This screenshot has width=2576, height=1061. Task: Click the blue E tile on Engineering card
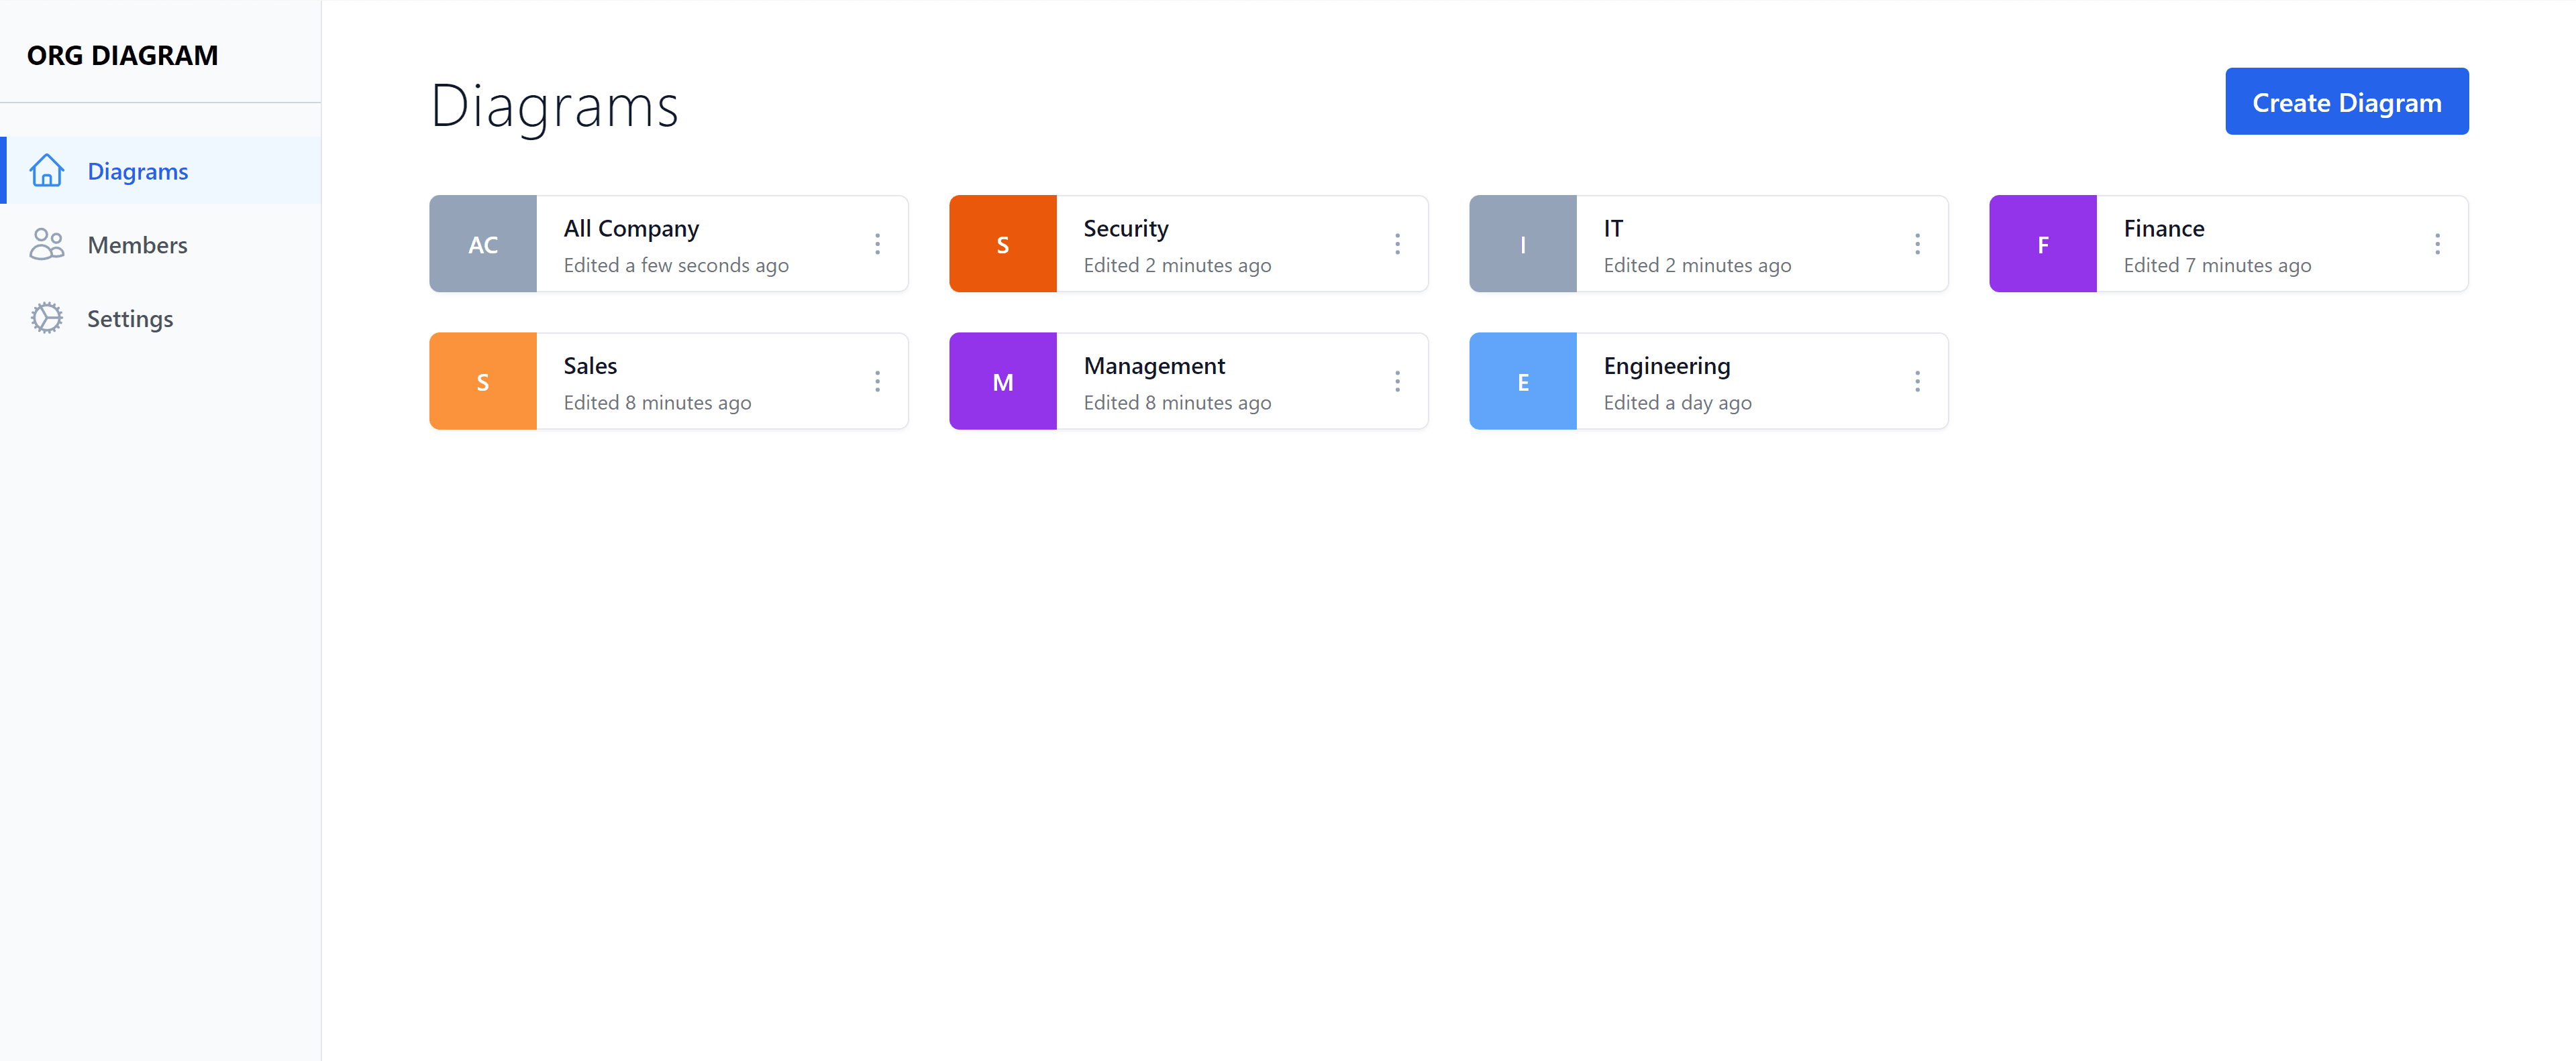tap(1523, 381)
